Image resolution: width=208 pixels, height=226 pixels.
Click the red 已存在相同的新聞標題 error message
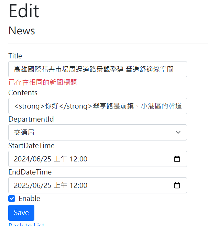coord(43,82)
